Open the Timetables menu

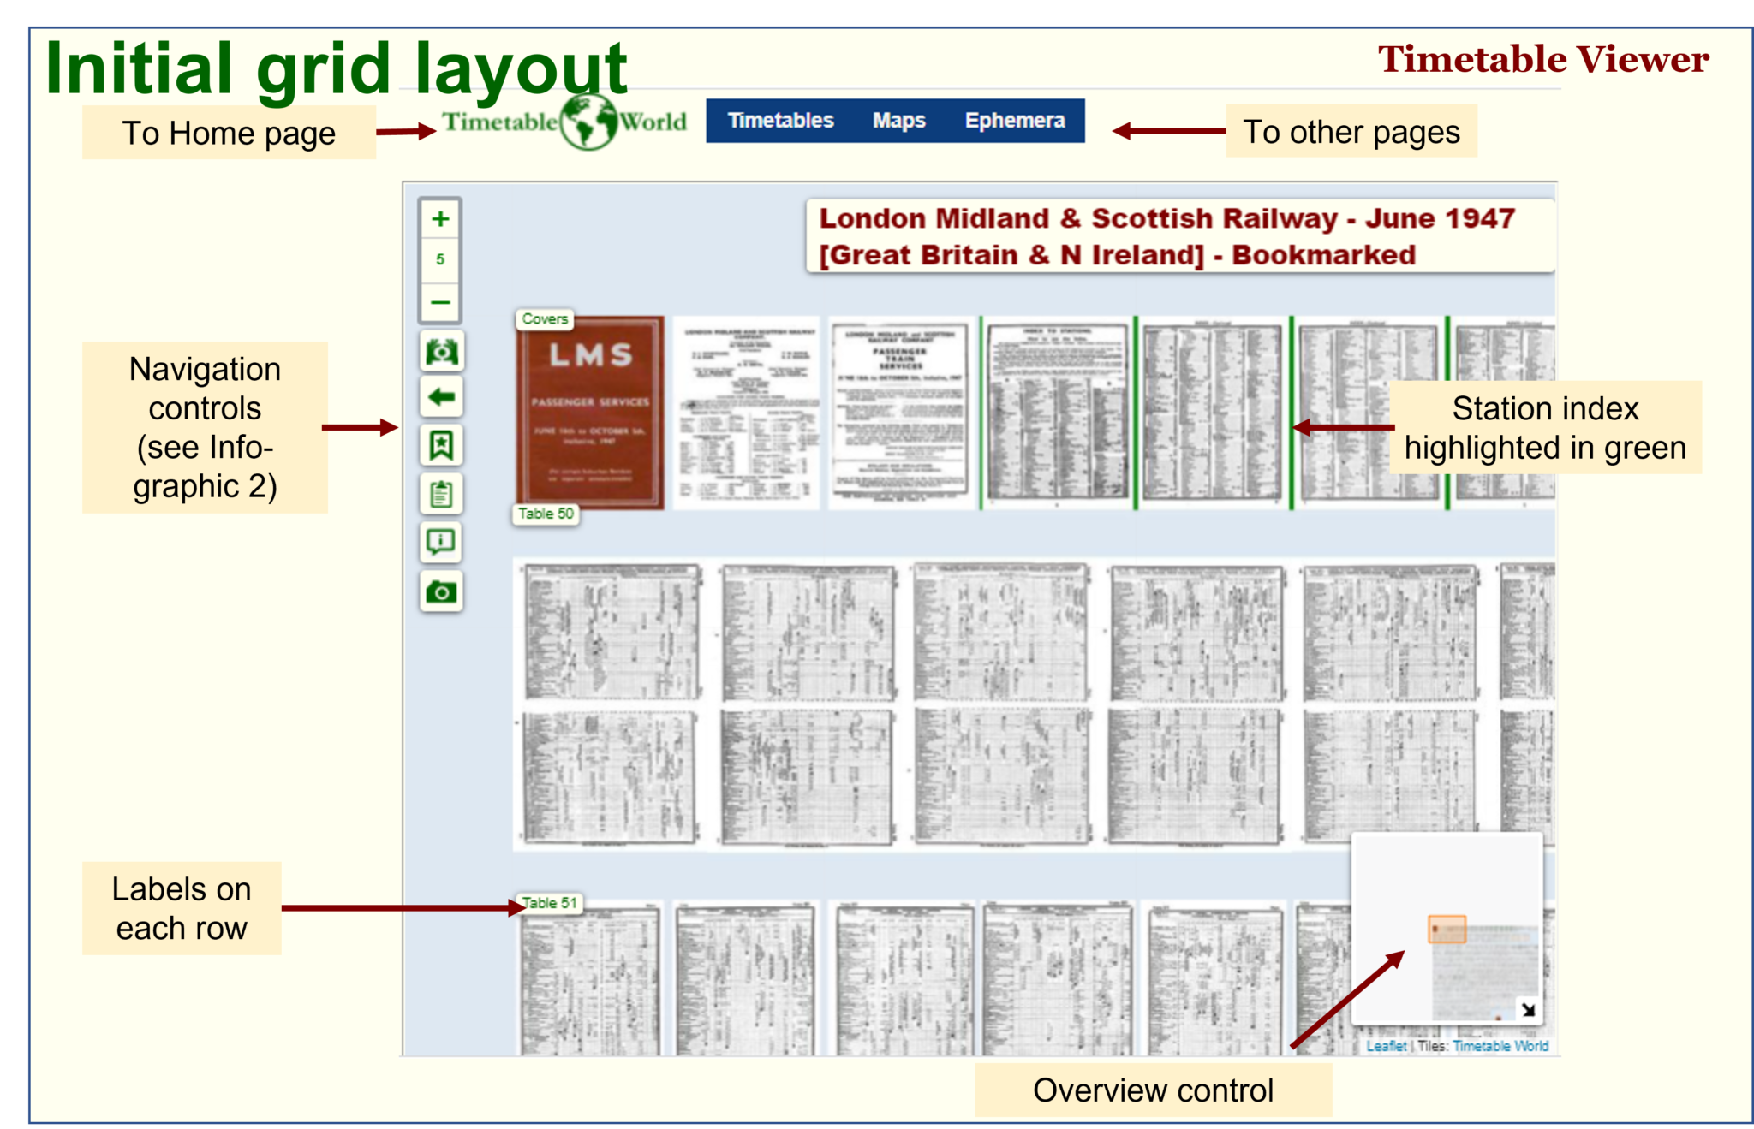pyautogui.click(x=779, y=121)
